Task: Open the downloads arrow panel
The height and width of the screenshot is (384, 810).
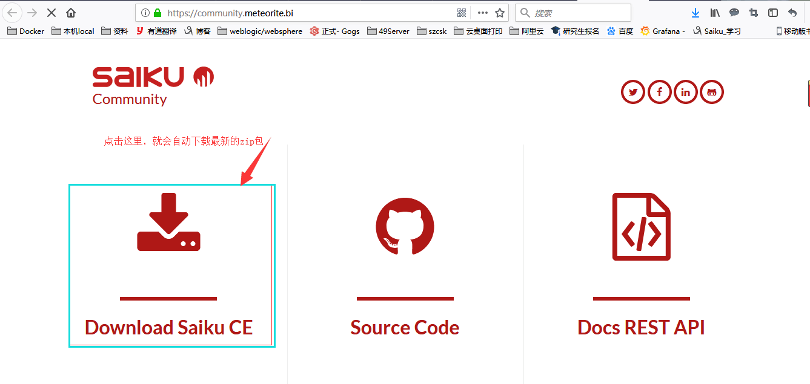Action: (695, 13)
